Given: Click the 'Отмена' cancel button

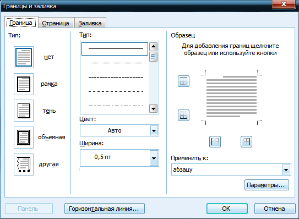Looking at the screenshot, I should [275, 209].
